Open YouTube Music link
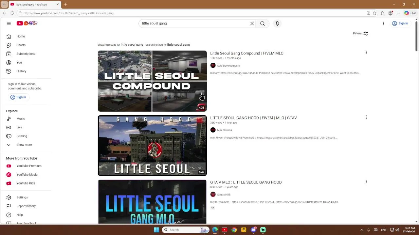The width and height of the screenshot is (419, 235). (x=27, y=175)
